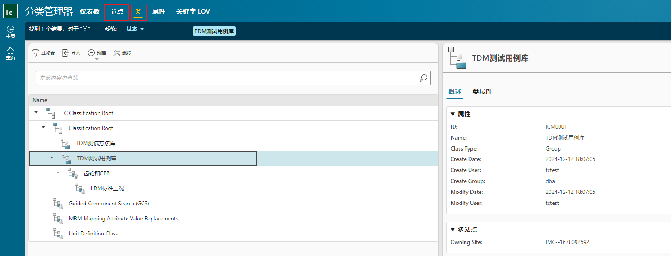Click the ID value ICM0001
The height and width of the screenshot is (256, 671).
click(556, 127)
